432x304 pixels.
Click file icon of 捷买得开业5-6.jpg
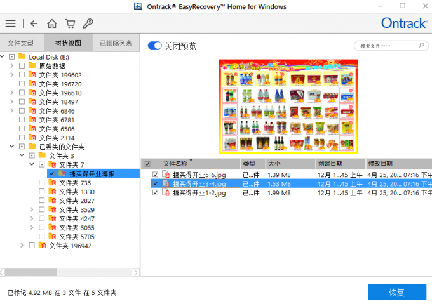(166, 175)
